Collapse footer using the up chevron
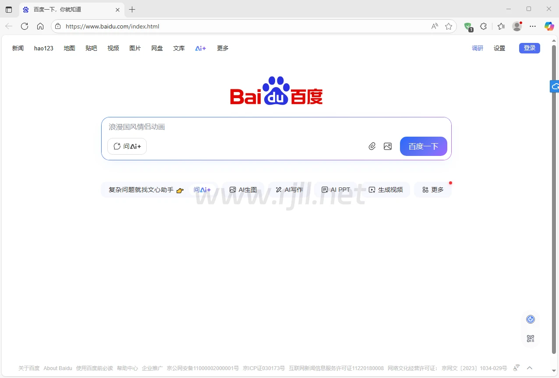Screen dimensions: 559x378 [x=530, y=368]
